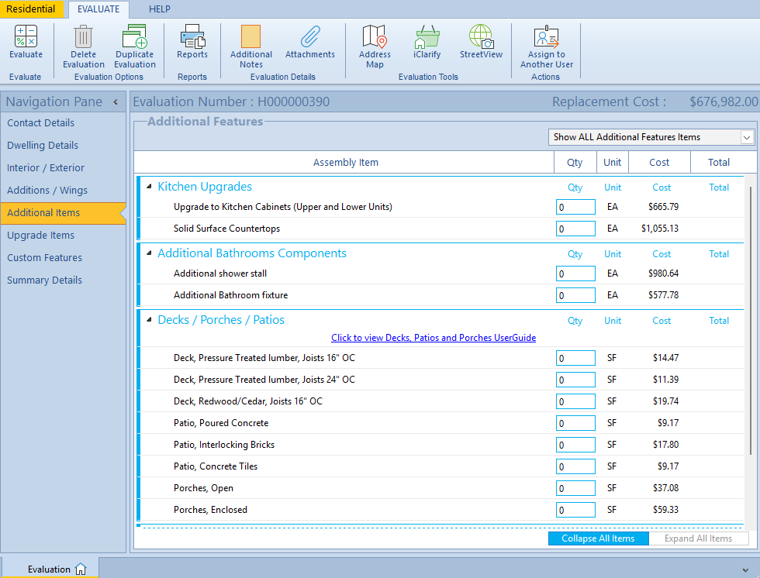
Task: Select Custom Features in navigation pane
Action: (x=44, y=258)
